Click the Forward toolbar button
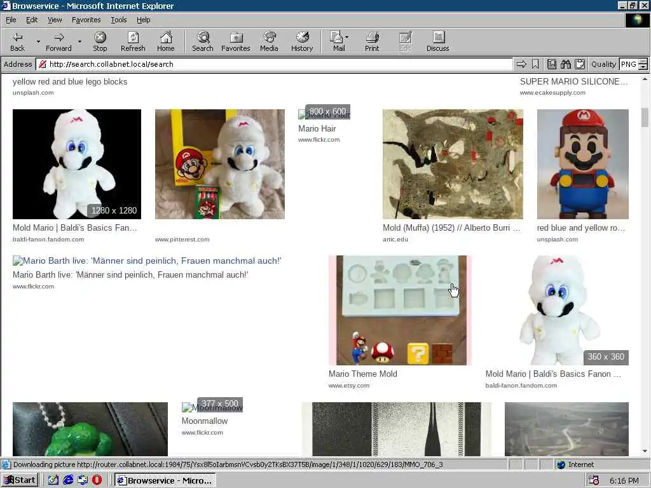Viewport: 651px width, 488px height. (58, 41)
